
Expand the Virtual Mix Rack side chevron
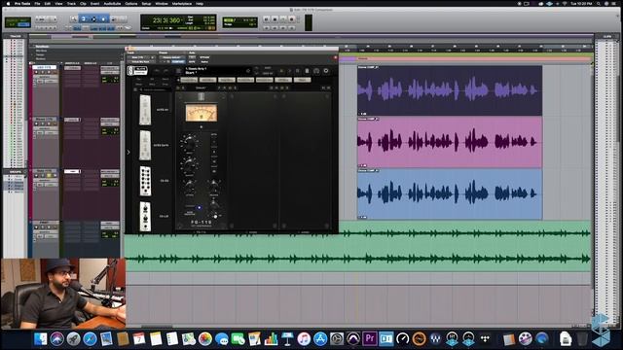pos(128,152)
